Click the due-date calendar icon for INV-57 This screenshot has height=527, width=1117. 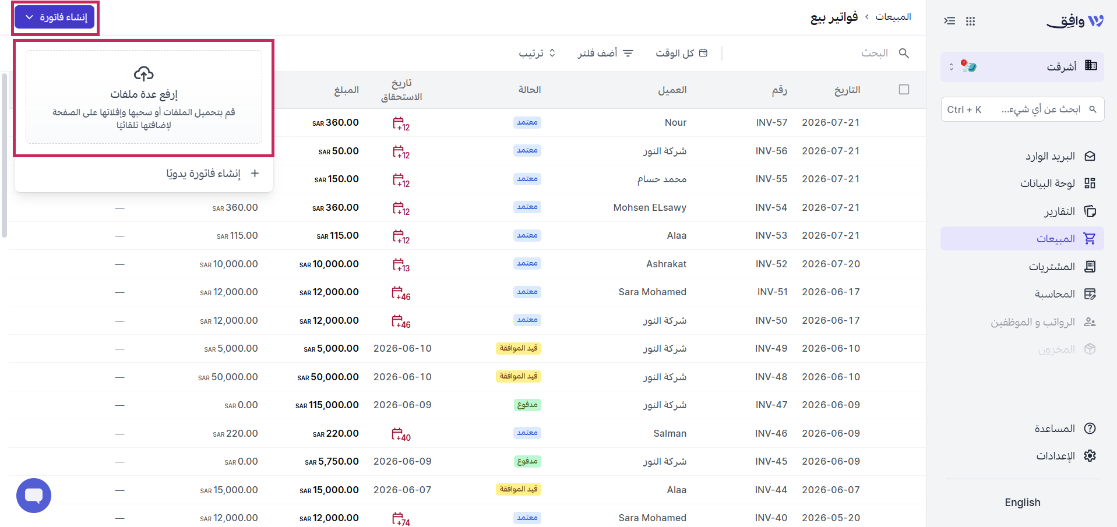tap(400, 123)
